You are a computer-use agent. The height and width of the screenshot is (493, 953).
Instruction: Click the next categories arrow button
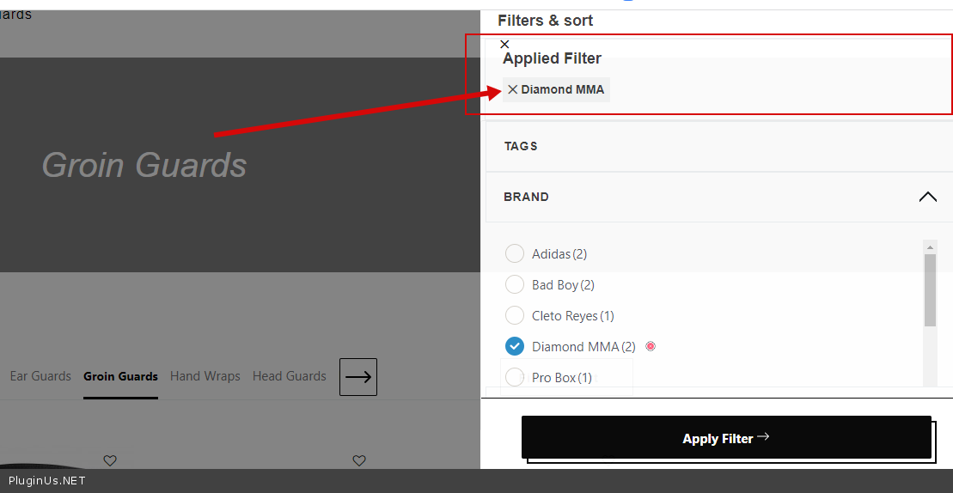coord(358,377)
